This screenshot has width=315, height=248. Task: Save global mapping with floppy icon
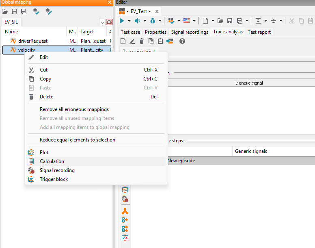(14, 11)
